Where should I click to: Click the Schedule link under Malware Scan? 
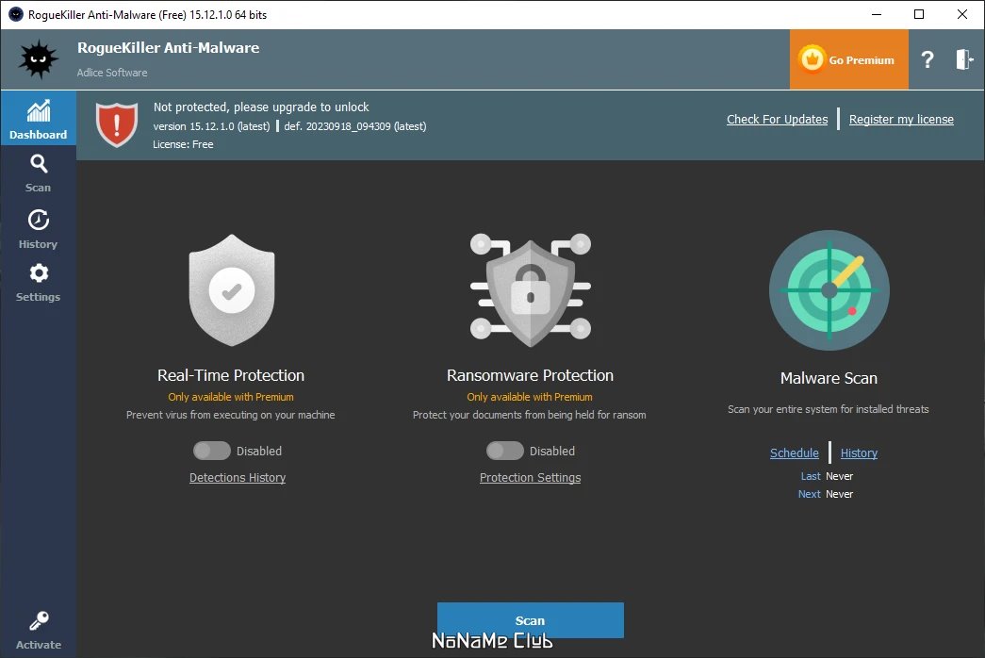[x=794, y=453]
